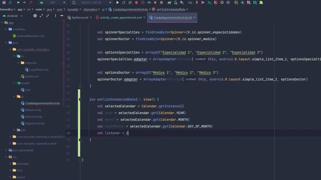Viewport: 321px width, 180px height.
Task: Click the 'app' breadcrumb in navigation bar
Action: pyautogui.click(x=20, y=9)
